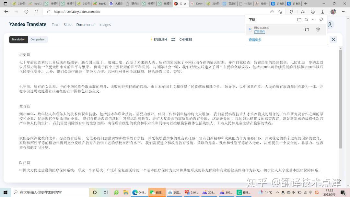Screen dimensions: 350x197
Task: Switch to the Translation tab
Action: [x=18, y=39]
